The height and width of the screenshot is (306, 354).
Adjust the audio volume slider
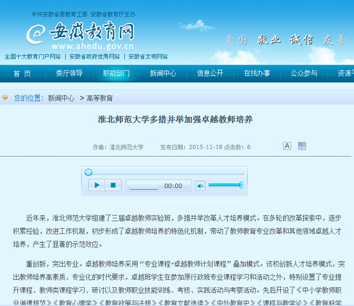click(225, 185)
